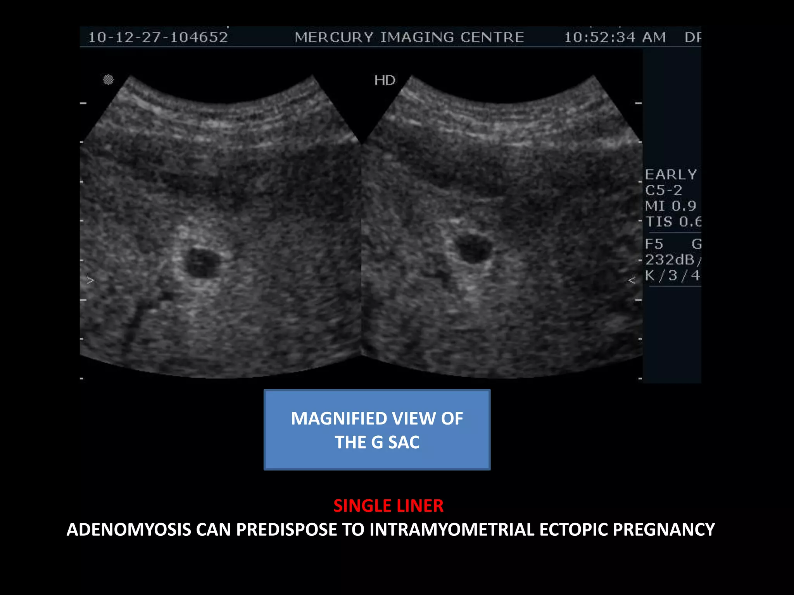Click the 'MERCURY IMAGING CENTRE' header text
The width and height of the screenshot is (794, 595).
(x=409, y=37)
